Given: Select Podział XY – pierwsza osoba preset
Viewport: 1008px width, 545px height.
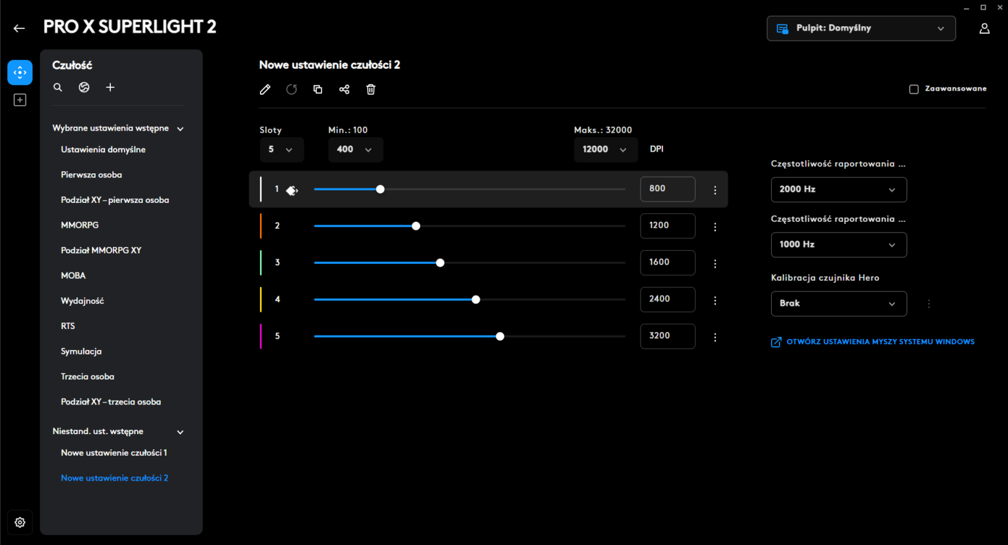Looking at the screenshot, I should coord(115,200).
